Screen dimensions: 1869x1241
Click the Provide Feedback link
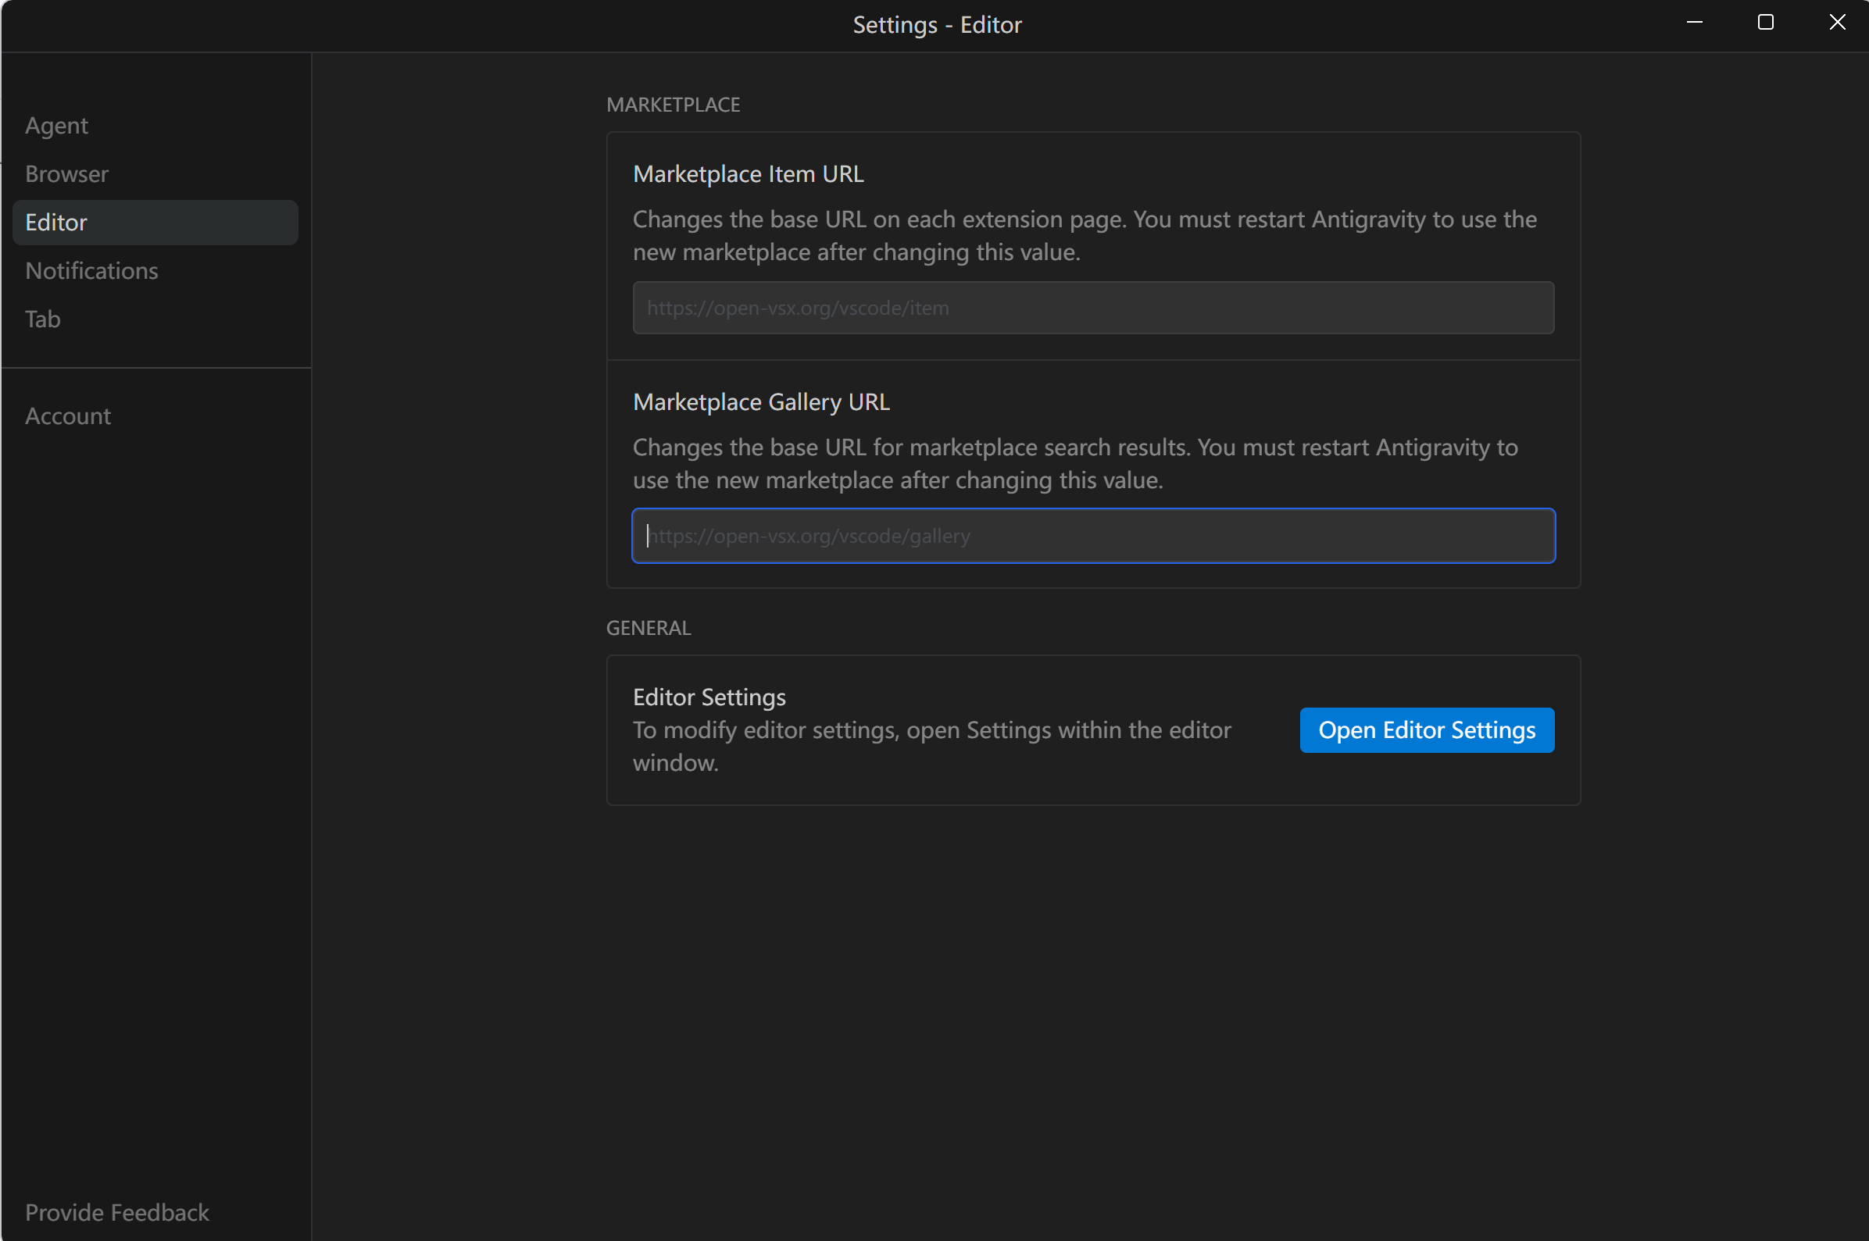pyautogui.click(x=117, y=1212)
